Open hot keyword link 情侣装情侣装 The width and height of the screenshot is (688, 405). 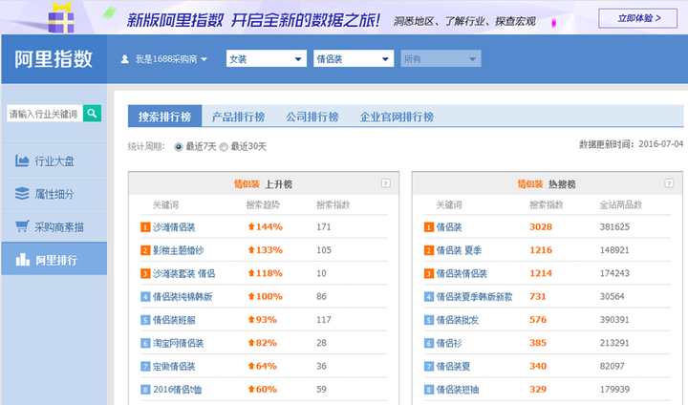[x=462, y=274]
